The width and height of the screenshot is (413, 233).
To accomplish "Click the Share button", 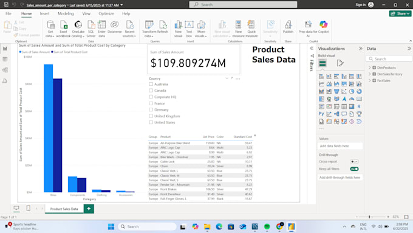I will coord(400,13).
